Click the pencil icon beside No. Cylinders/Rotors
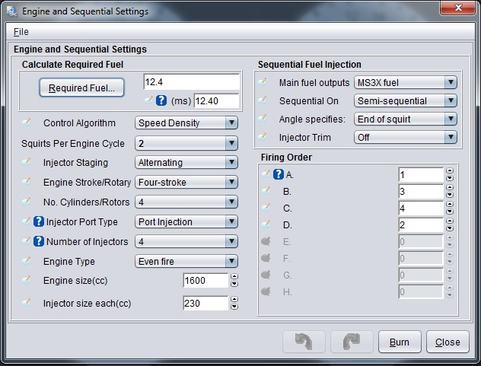Screen dimensions: 481x366 point(27,202)
